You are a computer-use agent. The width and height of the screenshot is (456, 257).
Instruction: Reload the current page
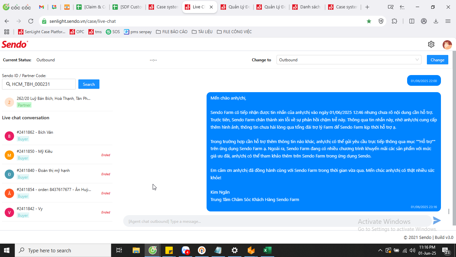click(x=31, y=21)
